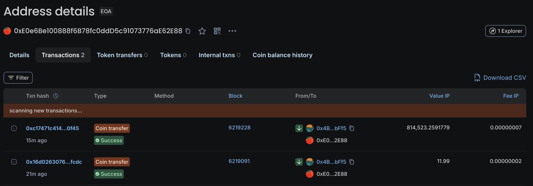Select the value 11.99
Image resolution: width=533 pixels, height=186 pixels.
(x=442, y=162)
